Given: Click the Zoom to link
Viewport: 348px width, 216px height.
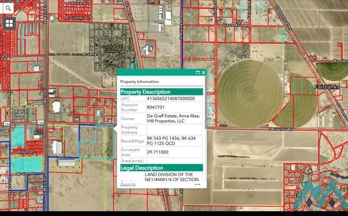Looking at the screenshot, I should tap(128, 184).
